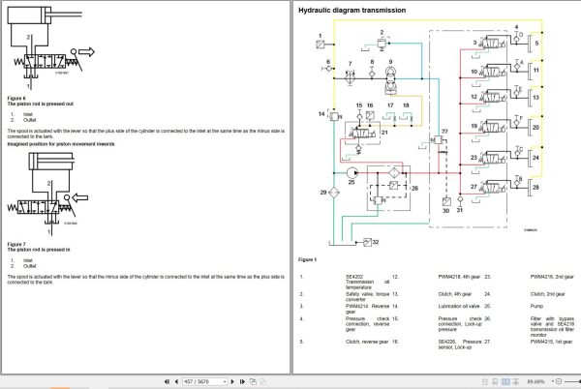Click component 32 at the diagram bottom
The image size is (581, 389).
[367, 242]
